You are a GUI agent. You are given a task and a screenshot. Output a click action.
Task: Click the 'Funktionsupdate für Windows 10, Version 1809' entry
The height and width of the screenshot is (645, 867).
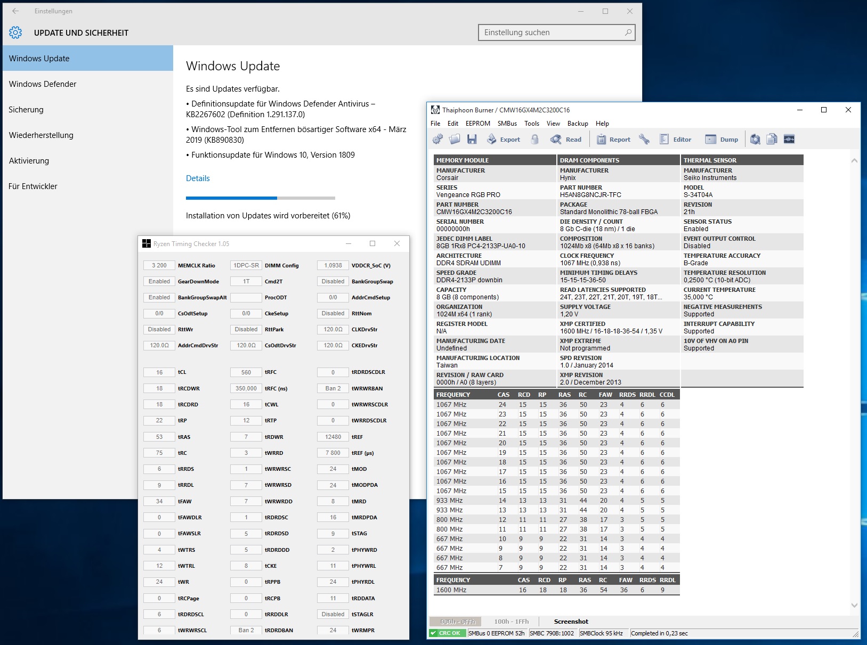click(273, 155)
